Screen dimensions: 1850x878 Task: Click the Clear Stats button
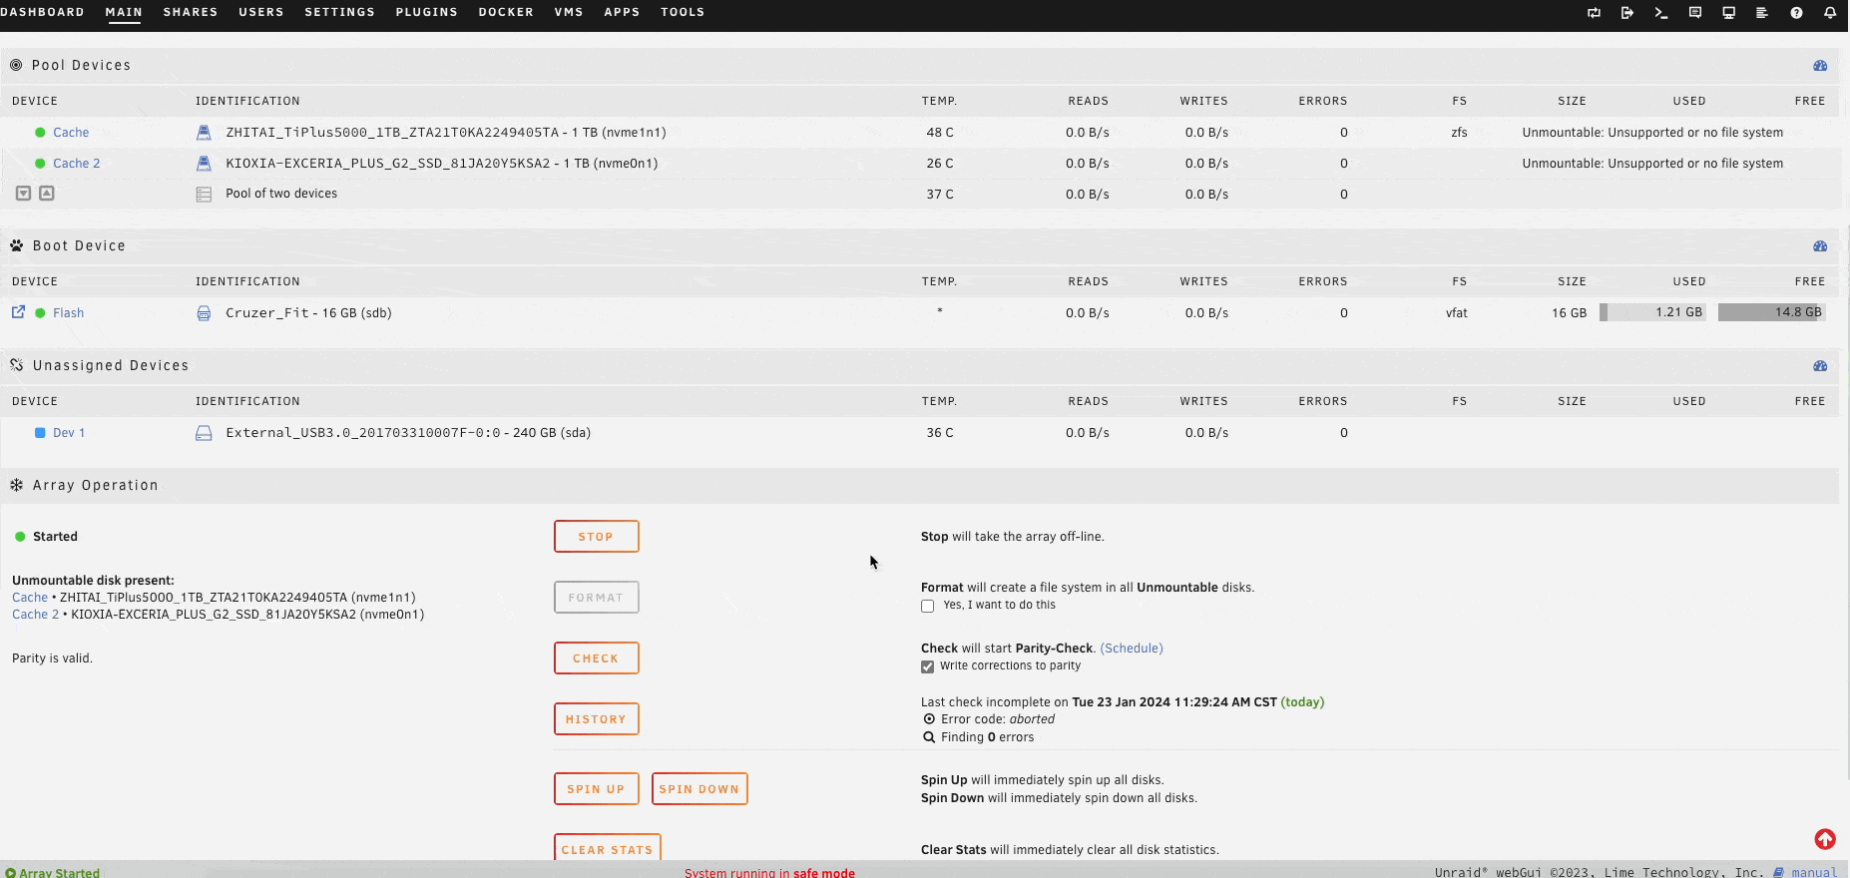point(608,849)
